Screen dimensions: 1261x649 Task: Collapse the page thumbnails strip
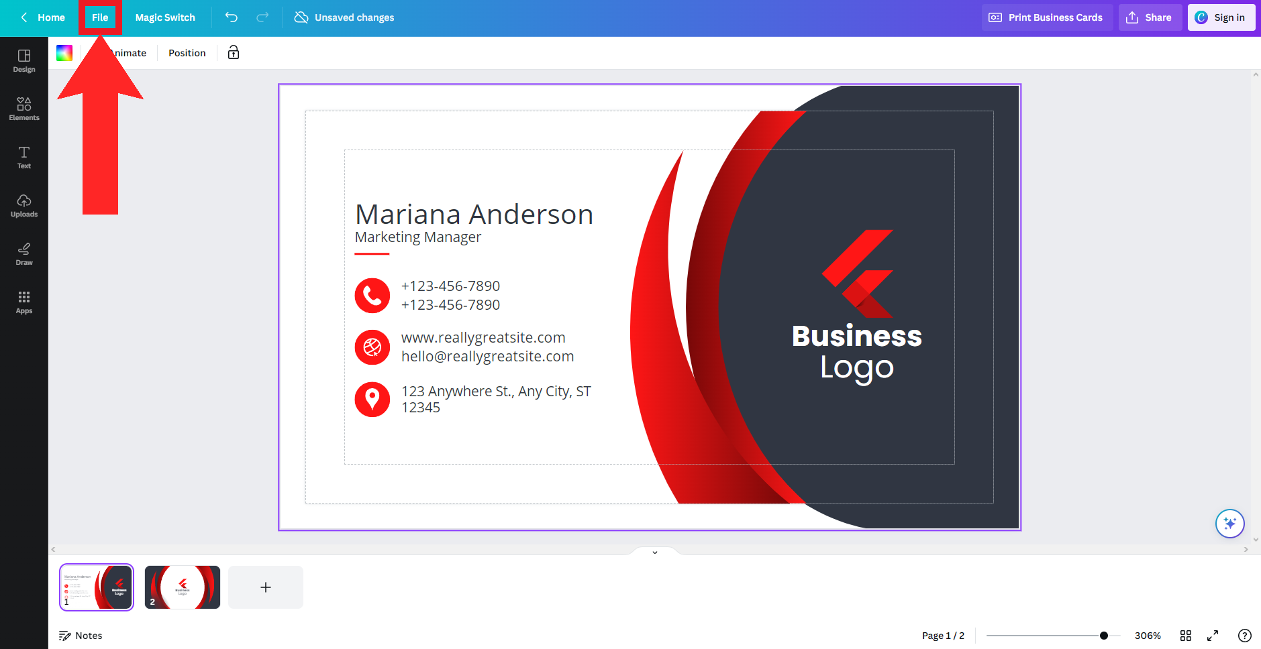(x=655, y=552)
